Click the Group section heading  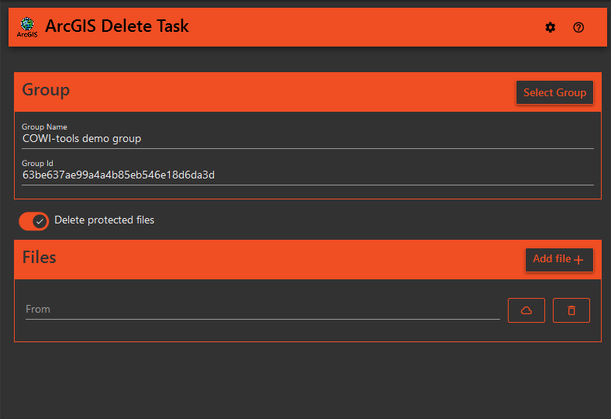[46, 90]
